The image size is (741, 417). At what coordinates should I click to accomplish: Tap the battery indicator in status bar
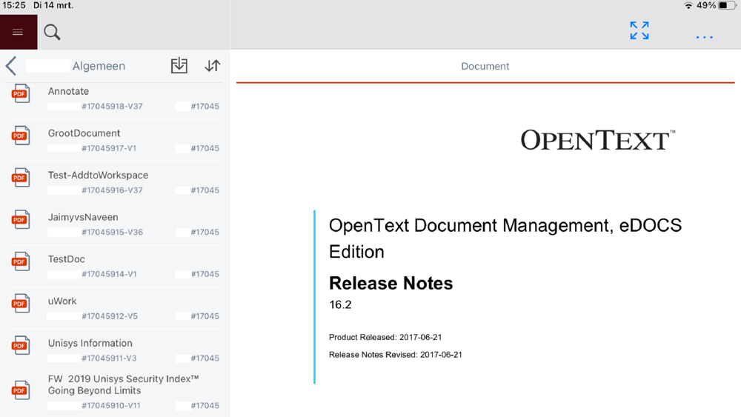728,5
